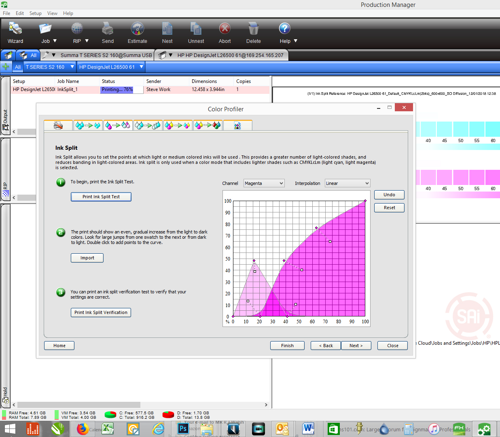
Task: Select the All filter in blue bar
Action: (x=18, y=67)
